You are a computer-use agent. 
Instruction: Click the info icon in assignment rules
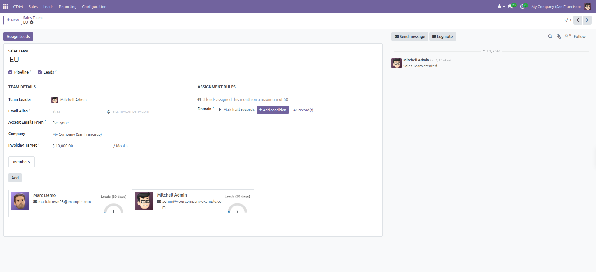coord(199,100)
